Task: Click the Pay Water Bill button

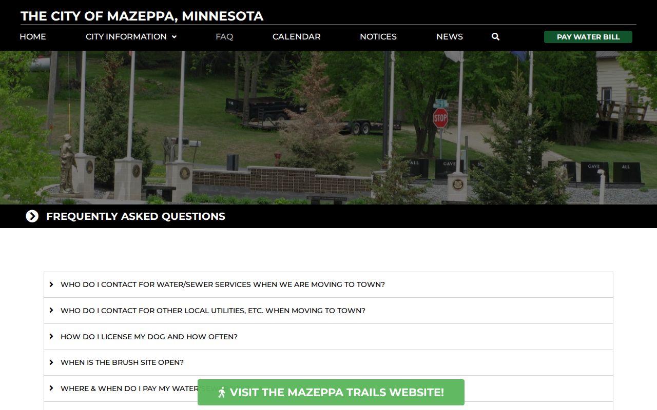Action: tap(588, 37)
